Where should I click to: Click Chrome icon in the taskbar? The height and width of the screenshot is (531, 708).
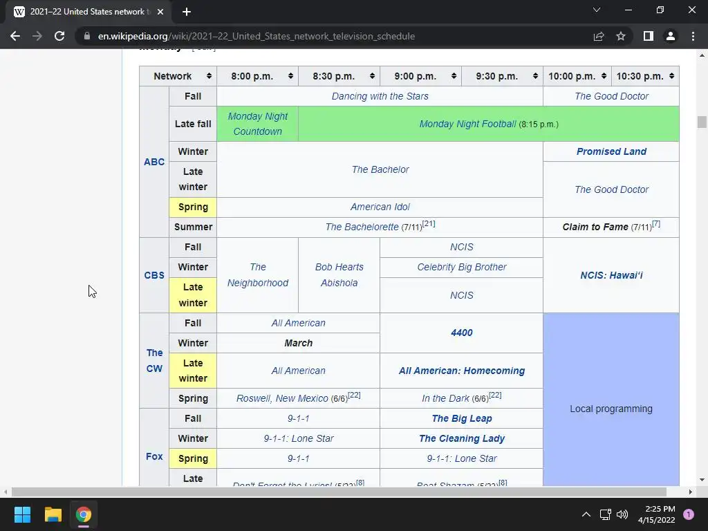pos(84,514)
